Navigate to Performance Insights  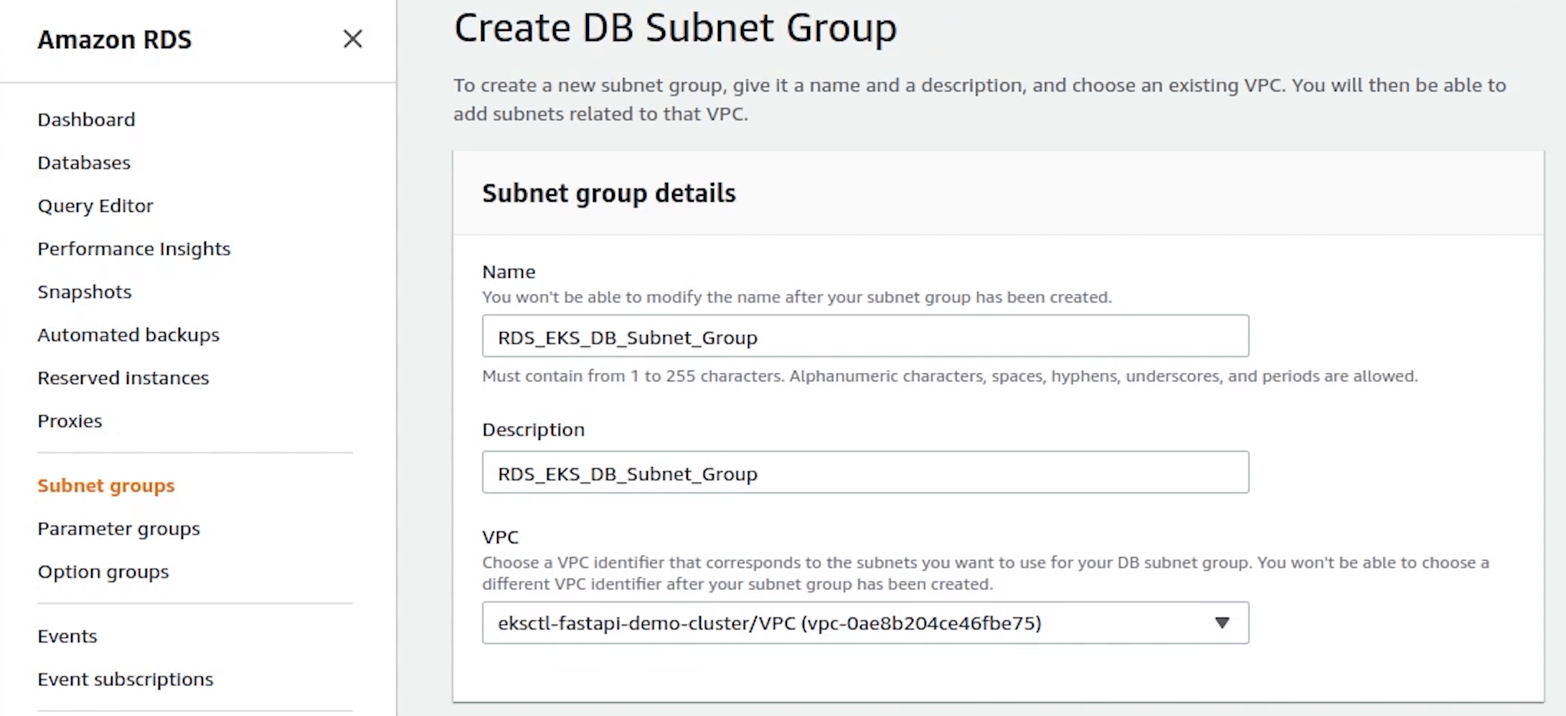[x=134, y=249]
